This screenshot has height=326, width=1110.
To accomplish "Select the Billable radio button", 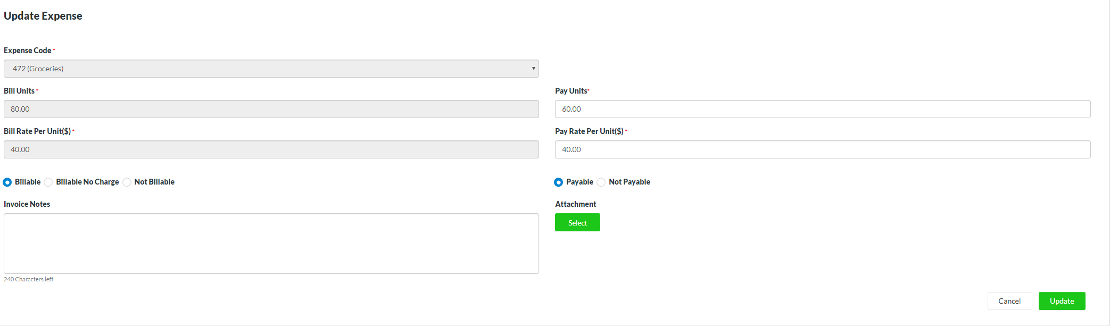I will [7, 182].
